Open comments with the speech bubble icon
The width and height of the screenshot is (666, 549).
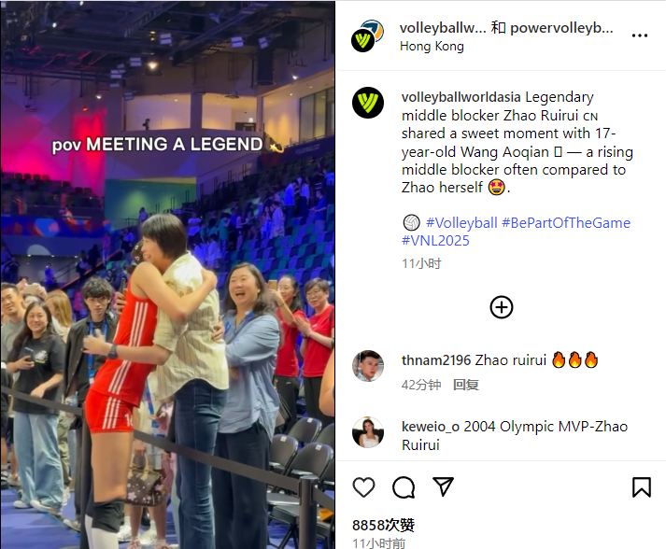[404, 487]
